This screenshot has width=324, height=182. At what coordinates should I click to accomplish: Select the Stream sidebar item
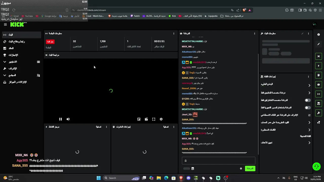tap(22, 35)
